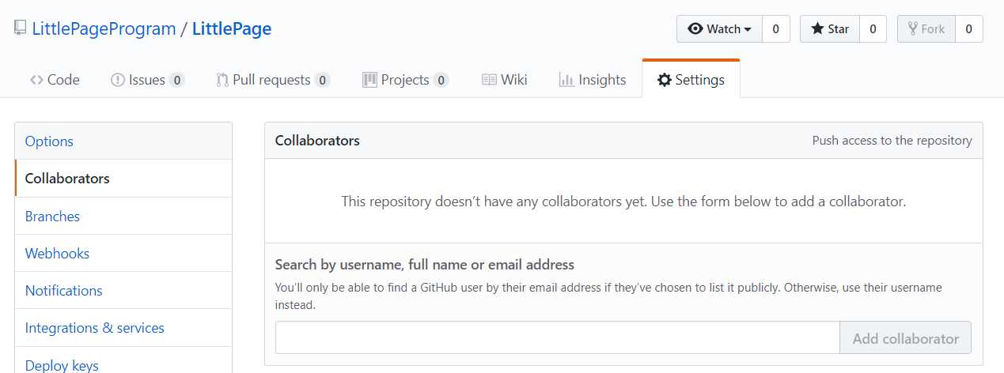Click the Projects board icon
This screenshot has height=373, width=1004.
tap(369, 80)
